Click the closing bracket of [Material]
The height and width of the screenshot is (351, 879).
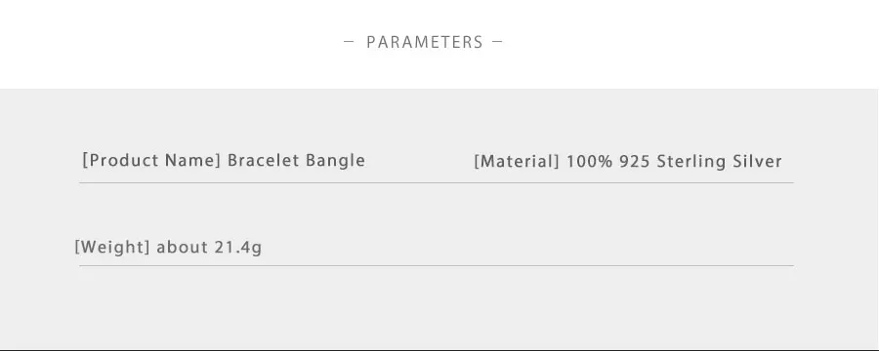coord(557,162)
